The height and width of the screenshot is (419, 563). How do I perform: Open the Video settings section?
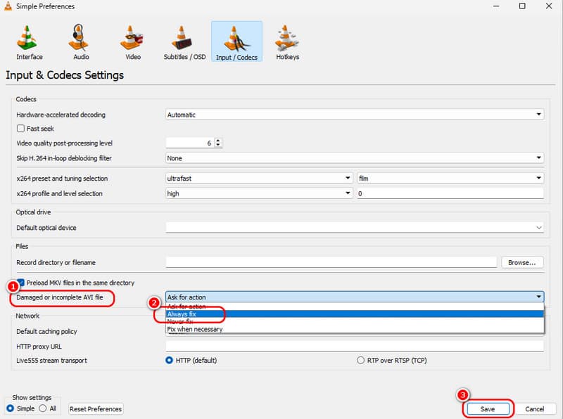tap(132, 39)
